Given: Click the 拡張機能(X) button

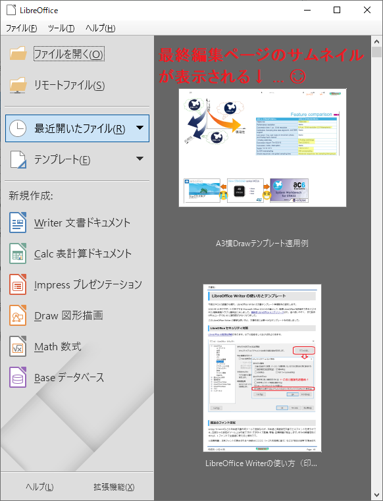Looking at the screenshot, I should click(114, 487).
